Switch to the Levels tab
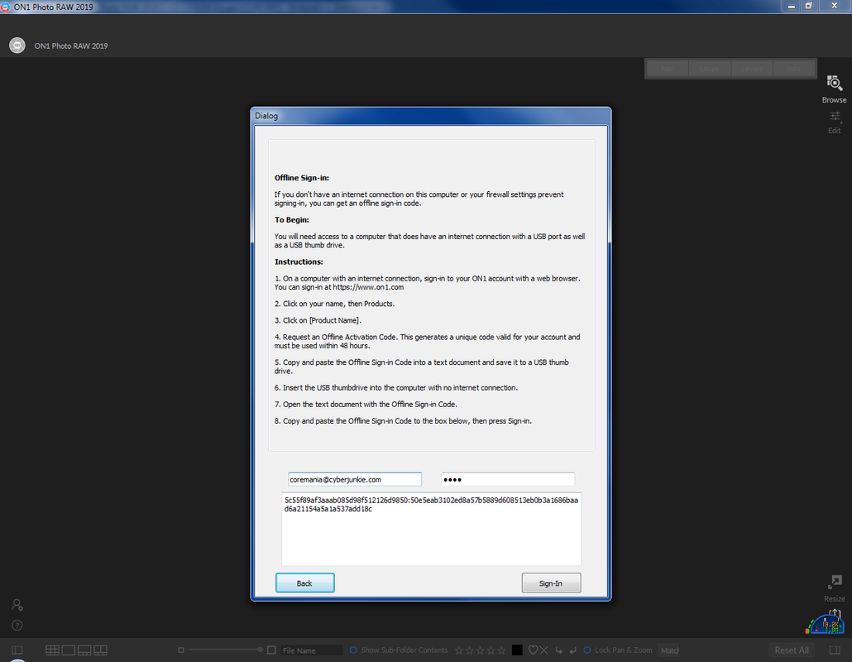 pyautogui.click(x=752, y=69)
